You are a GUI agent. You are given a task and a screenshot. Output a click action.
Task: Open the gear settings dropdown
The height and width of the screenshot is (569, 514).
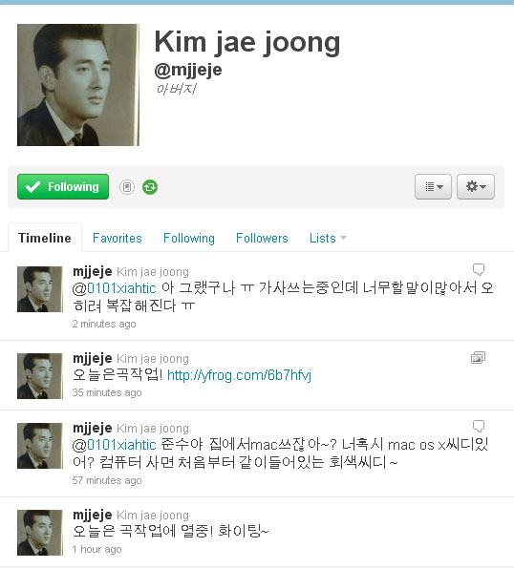click(476, 186)
